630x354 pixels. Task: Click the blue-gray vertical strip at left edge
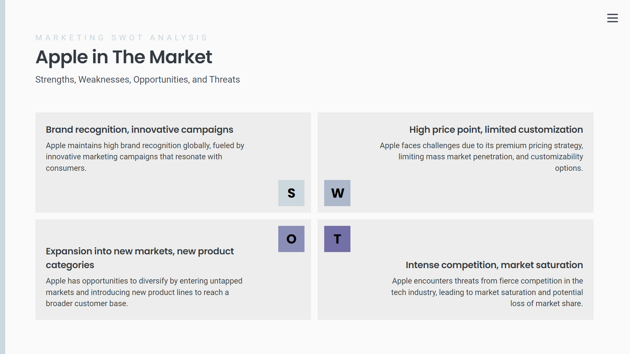coord(2,177)
